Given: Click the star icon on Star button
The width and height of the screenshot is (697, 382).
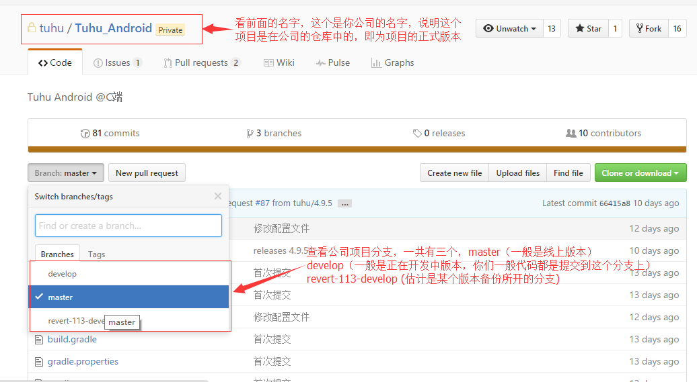Looking at the screenshot, I should 580,28.
